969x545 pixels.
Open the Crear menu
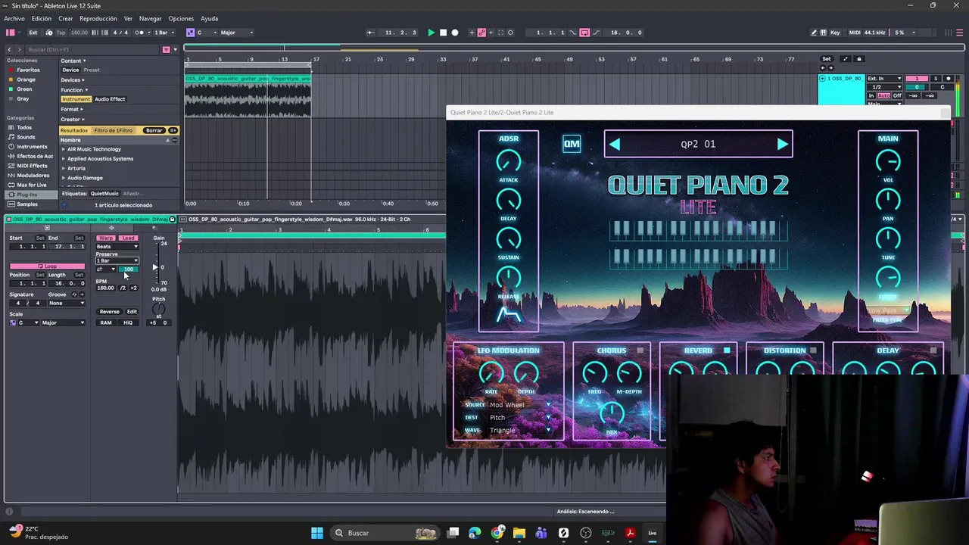click(x=66, y=18)
